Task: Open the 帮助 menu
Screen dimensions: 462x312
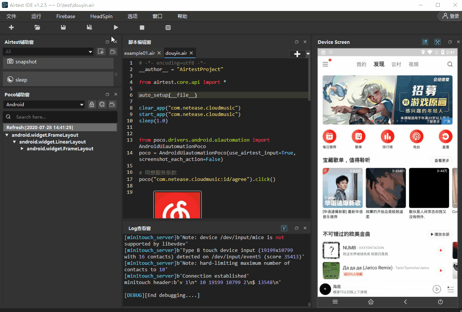Action: pos(182,16)
